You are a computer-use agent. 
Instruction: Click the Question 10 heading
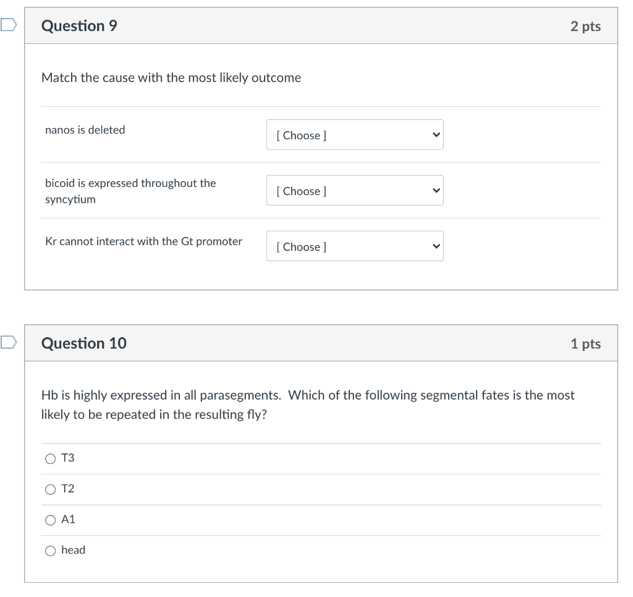coord(83,343)
